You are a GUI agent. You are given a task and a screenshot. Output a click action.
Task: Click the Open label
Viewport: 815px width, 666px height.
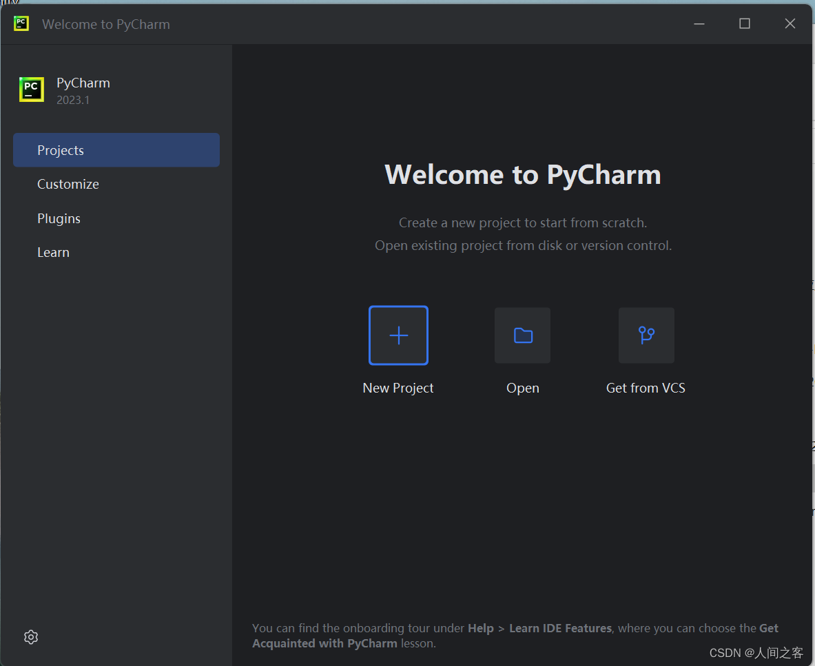[x=523, y=388]
